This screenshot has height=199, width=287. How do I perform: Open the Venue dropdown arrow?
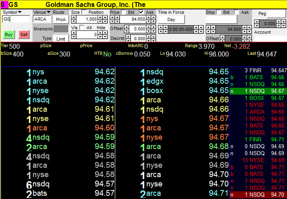click(x=48, y=12)
